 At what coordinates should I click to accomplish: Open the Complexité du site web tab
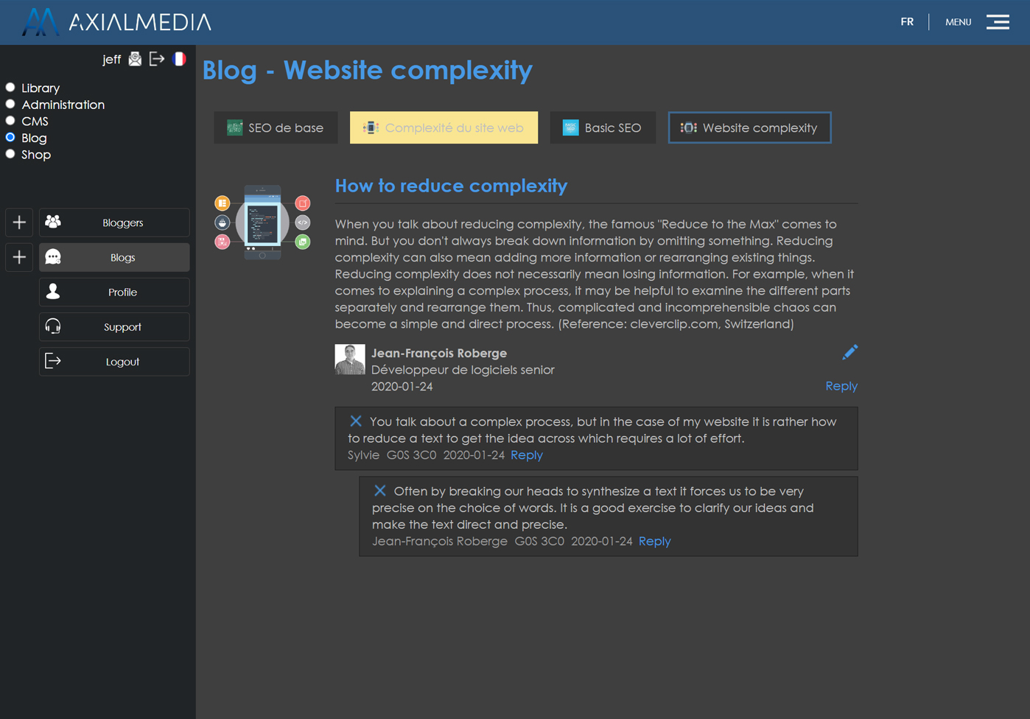pos(444,127)
